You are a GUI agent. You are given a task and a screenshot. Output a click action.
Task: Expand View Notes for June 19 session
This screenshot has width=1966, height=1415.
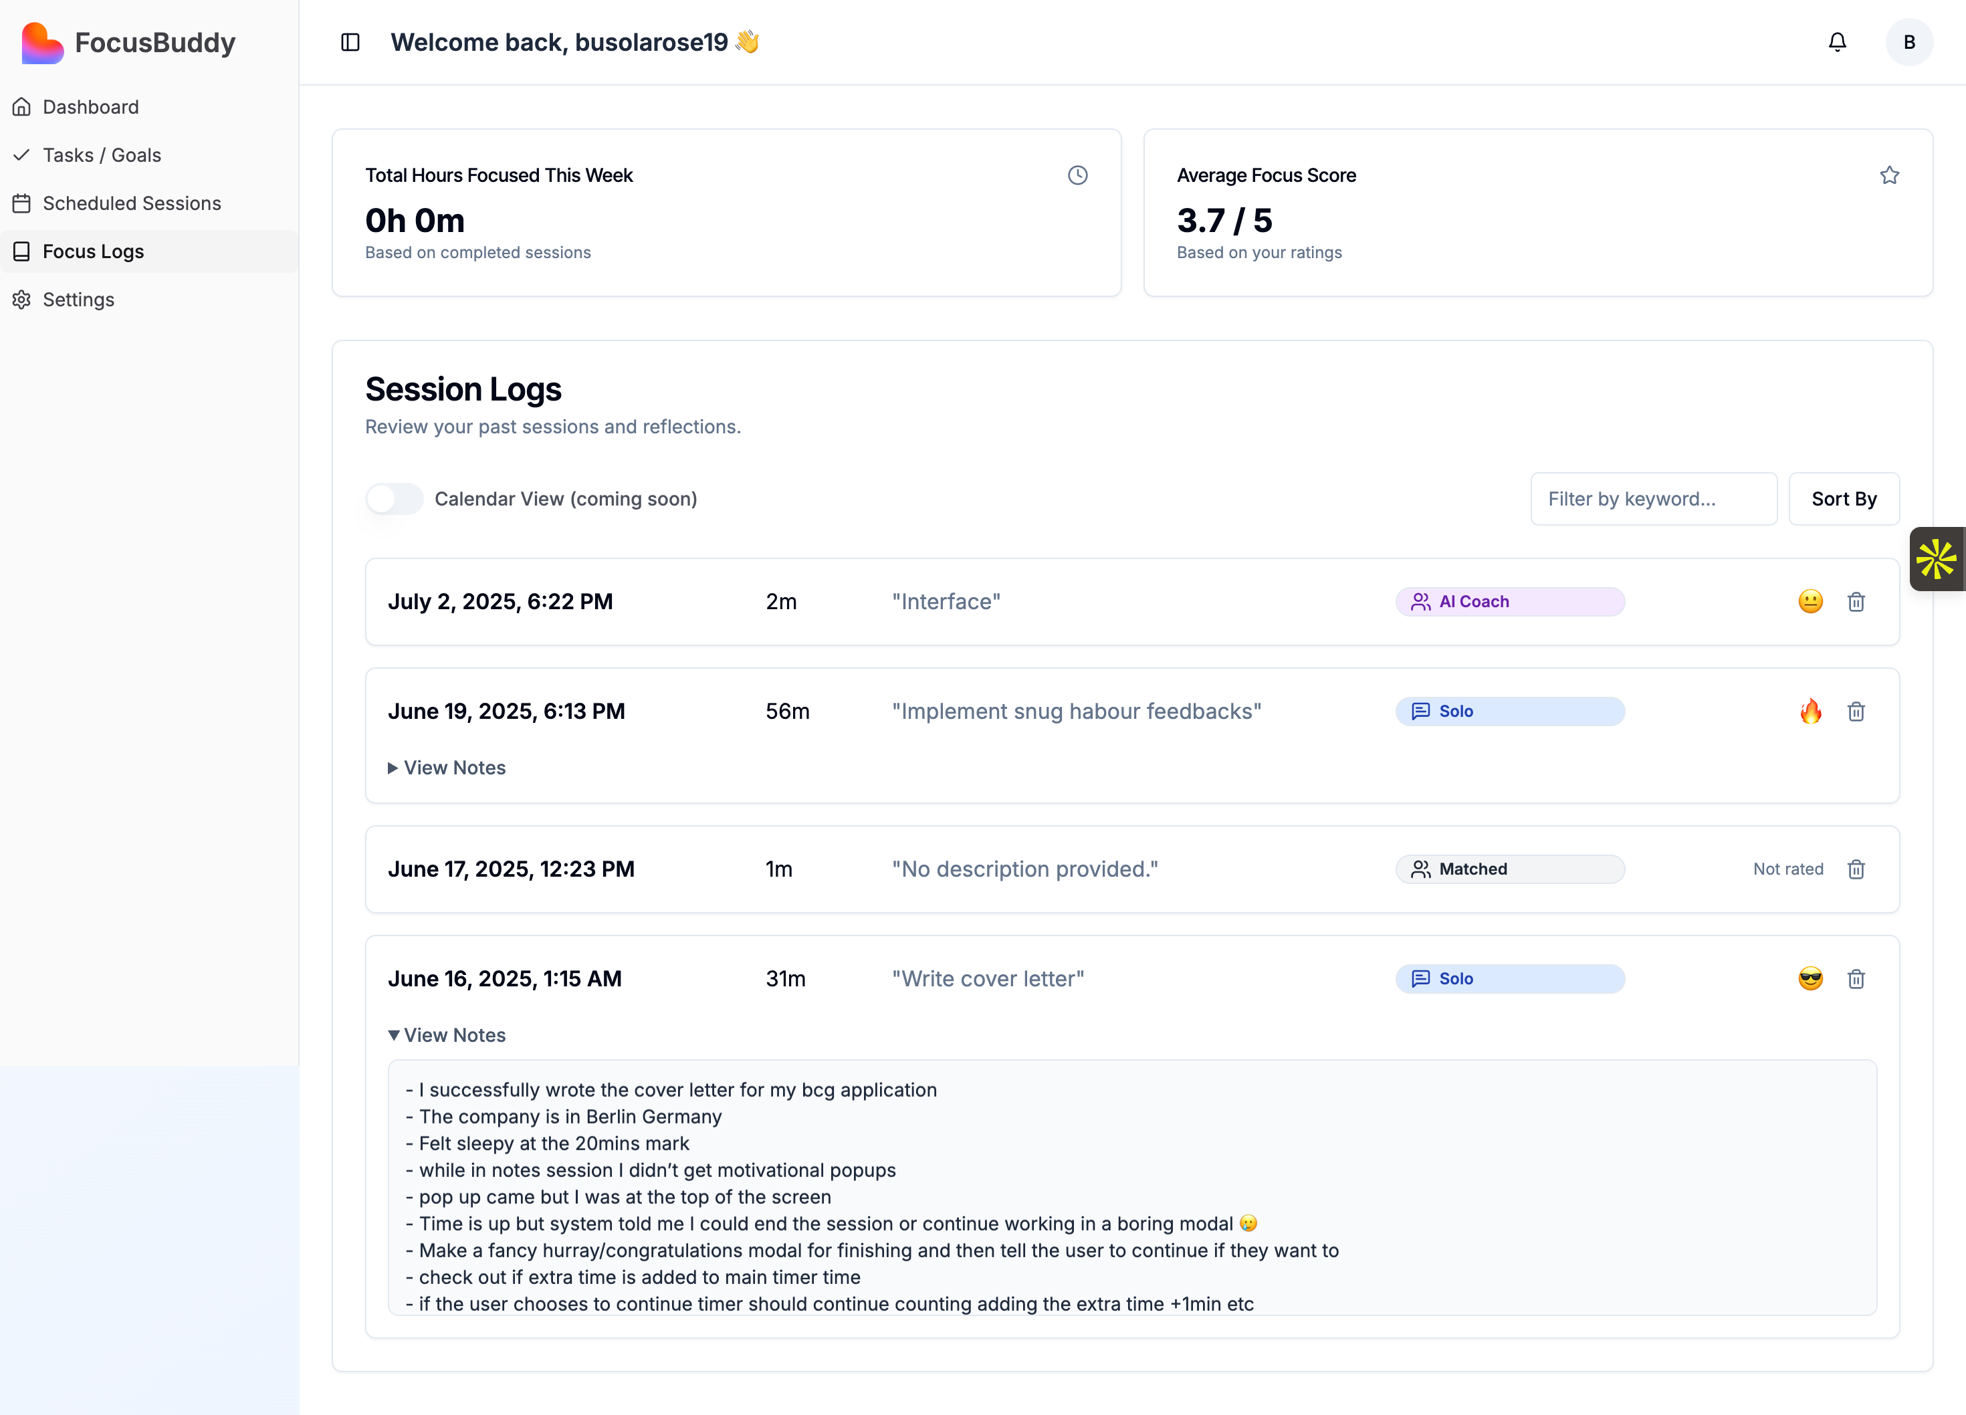pos(447,767)
